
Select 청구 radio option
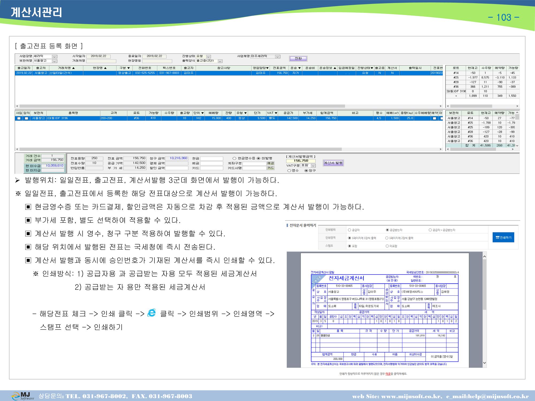click(306, 171)
